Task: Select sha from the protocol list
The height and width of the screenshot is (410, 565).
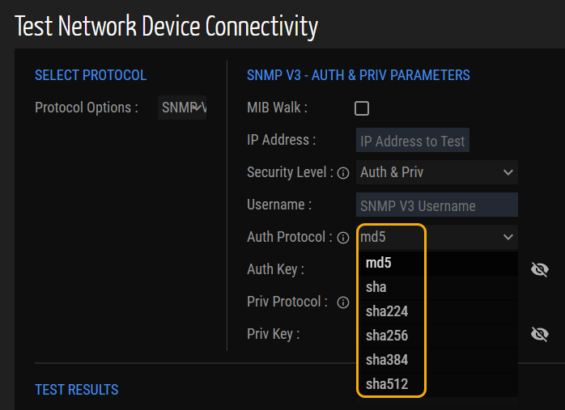Action: 376,287
